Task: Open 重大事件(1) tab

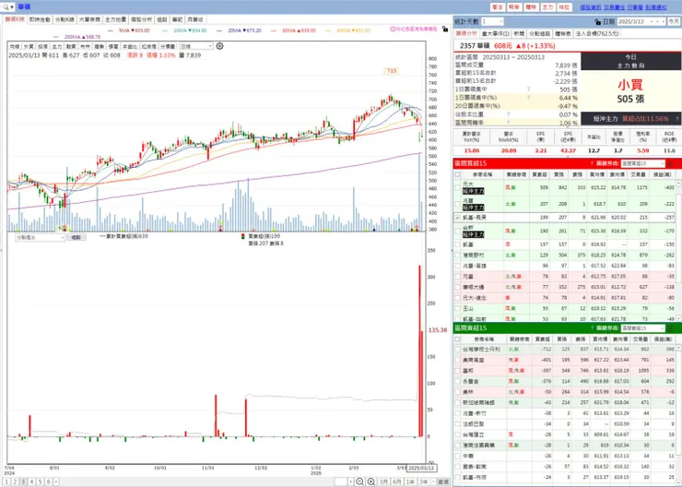Action: [496, 33]
